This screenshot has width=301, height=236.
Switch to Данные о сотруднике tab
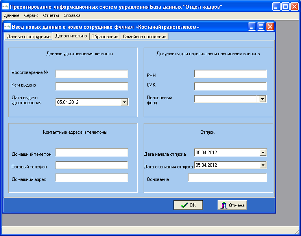coord(29,37)
